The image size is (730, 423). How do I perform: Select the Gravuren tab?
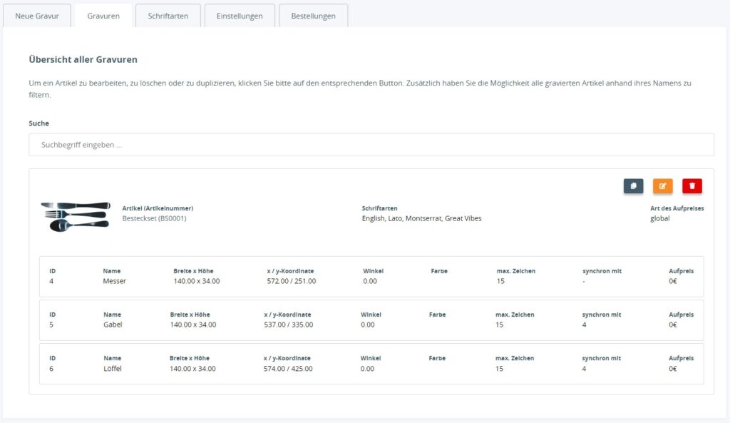point(103,16)
